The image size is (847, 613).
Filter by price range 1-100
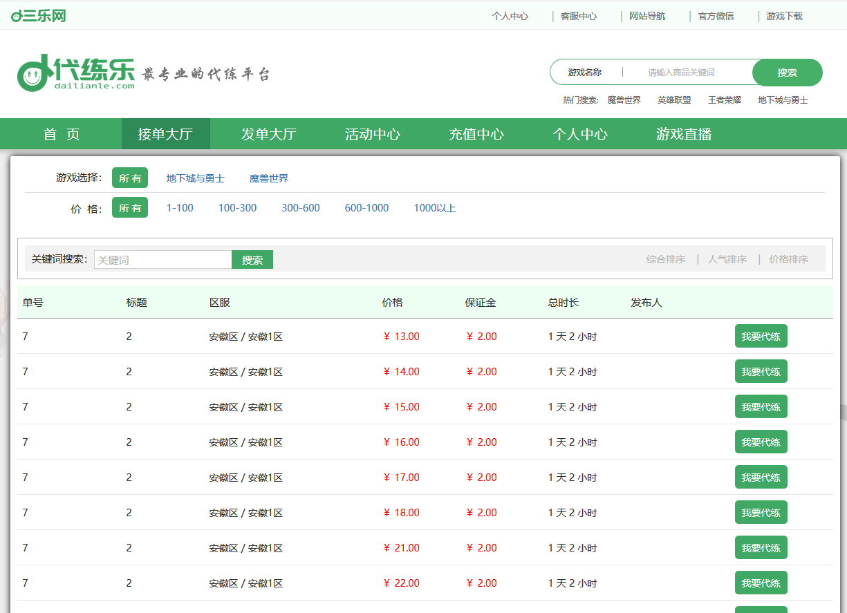tap(180, 208)
